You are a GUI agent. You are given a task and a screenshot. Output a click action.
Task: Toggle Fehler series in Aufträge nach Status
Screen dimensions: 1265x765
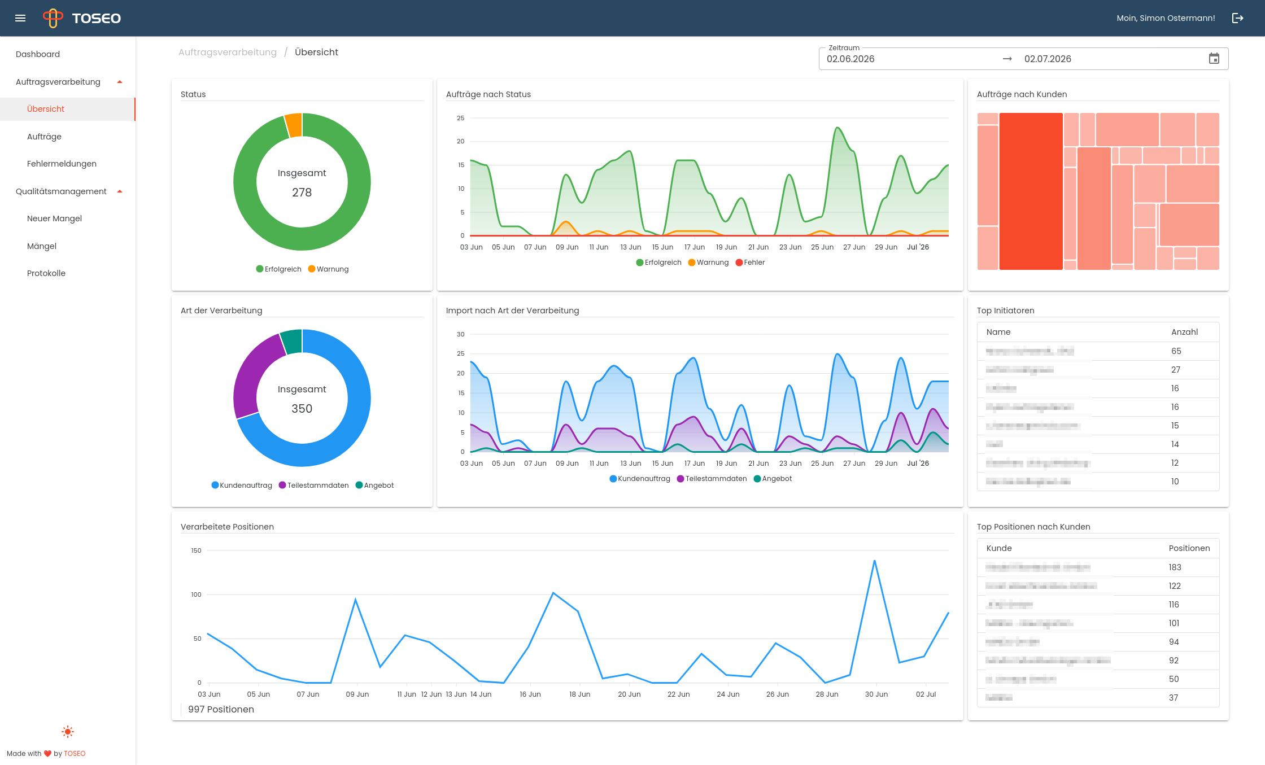coord(750,263)
